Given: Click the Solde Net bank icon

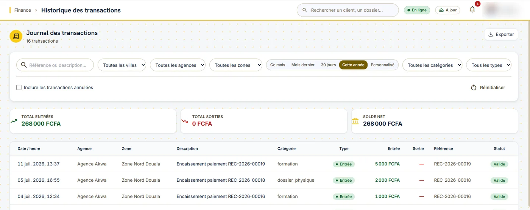Looking at the screenshot, I should 355,121.
